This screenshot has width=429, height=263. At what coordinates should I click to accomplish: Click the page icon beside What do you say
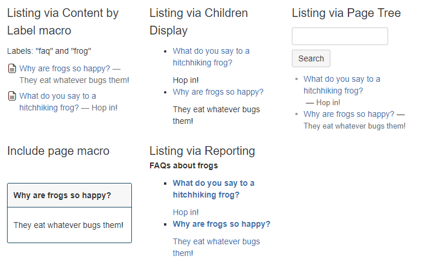12,96
